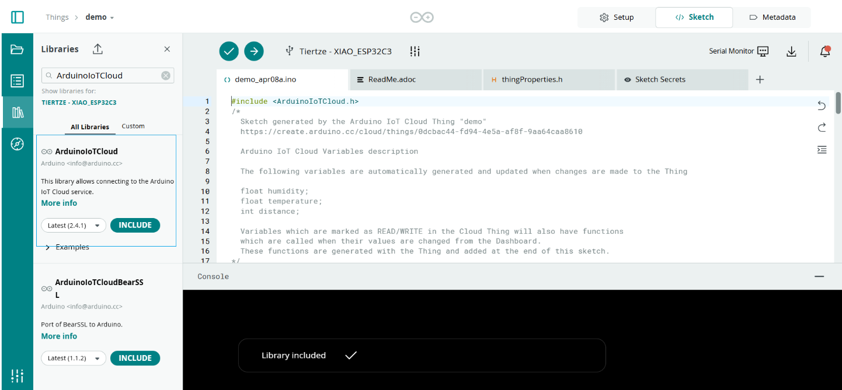Click the create.arduino.cc URL in the comment
The height and width of the screenshot is (390, 842).
point(411,132)
